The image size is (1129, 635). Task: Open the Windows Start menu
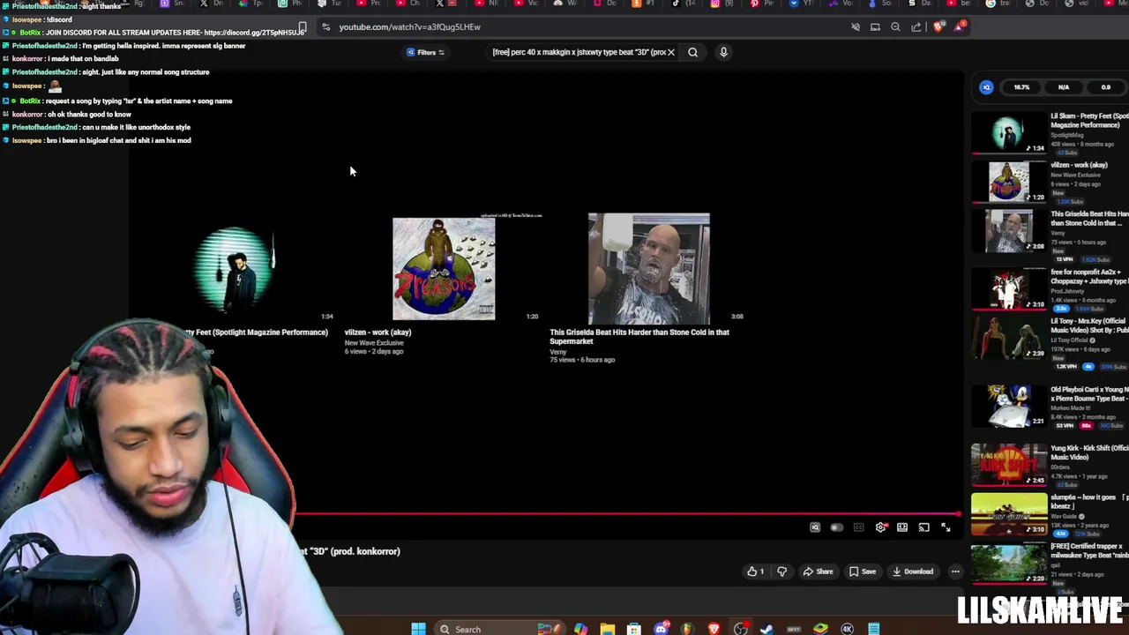click(x=418, y=629)
